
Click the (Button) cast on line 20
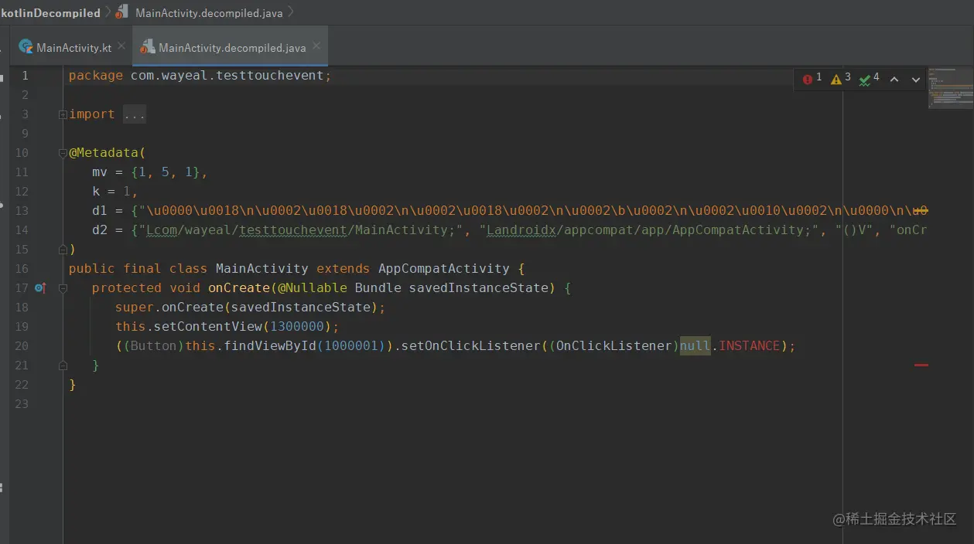click(x=153, y=346)
